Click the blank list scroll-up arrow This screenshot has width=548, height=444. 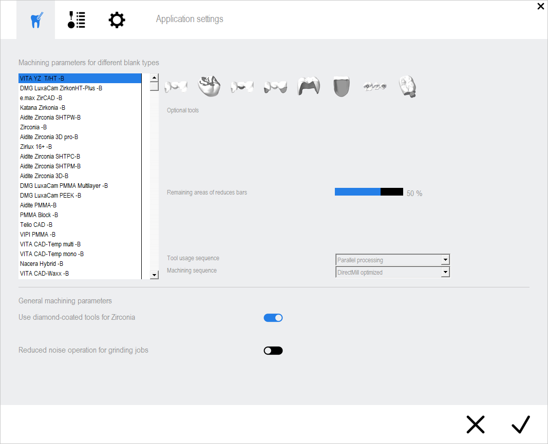click(x=154, y=78)
